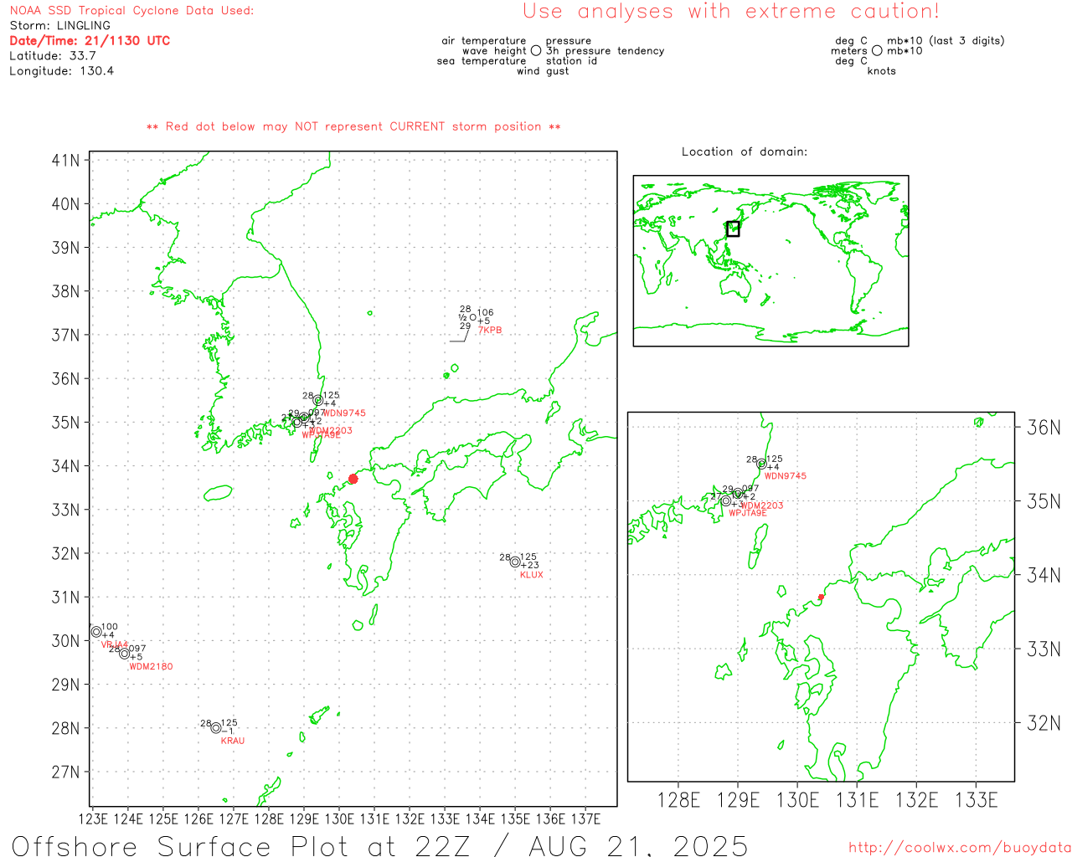Click the red dot disclaimer note text

(x=353, y=126)
